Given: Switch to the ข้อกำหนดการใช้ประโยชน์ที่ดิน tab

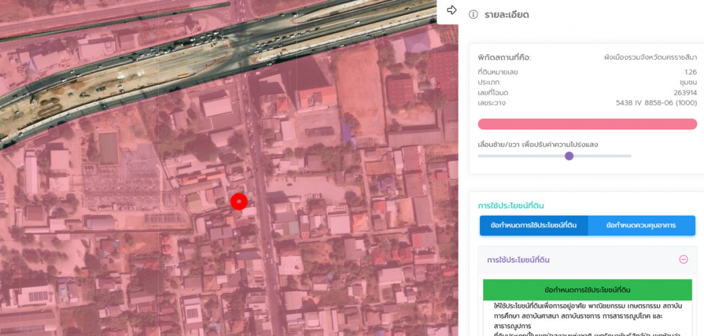Looking at the screenshot, I should point(534,225).
